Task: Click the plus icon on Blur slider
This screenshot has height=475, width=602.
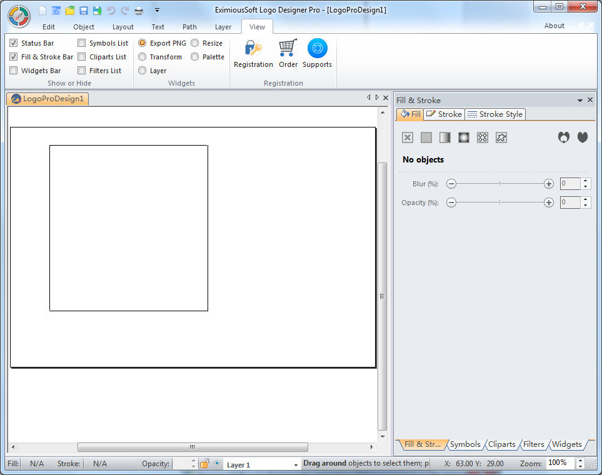Action: coord(549,184)
